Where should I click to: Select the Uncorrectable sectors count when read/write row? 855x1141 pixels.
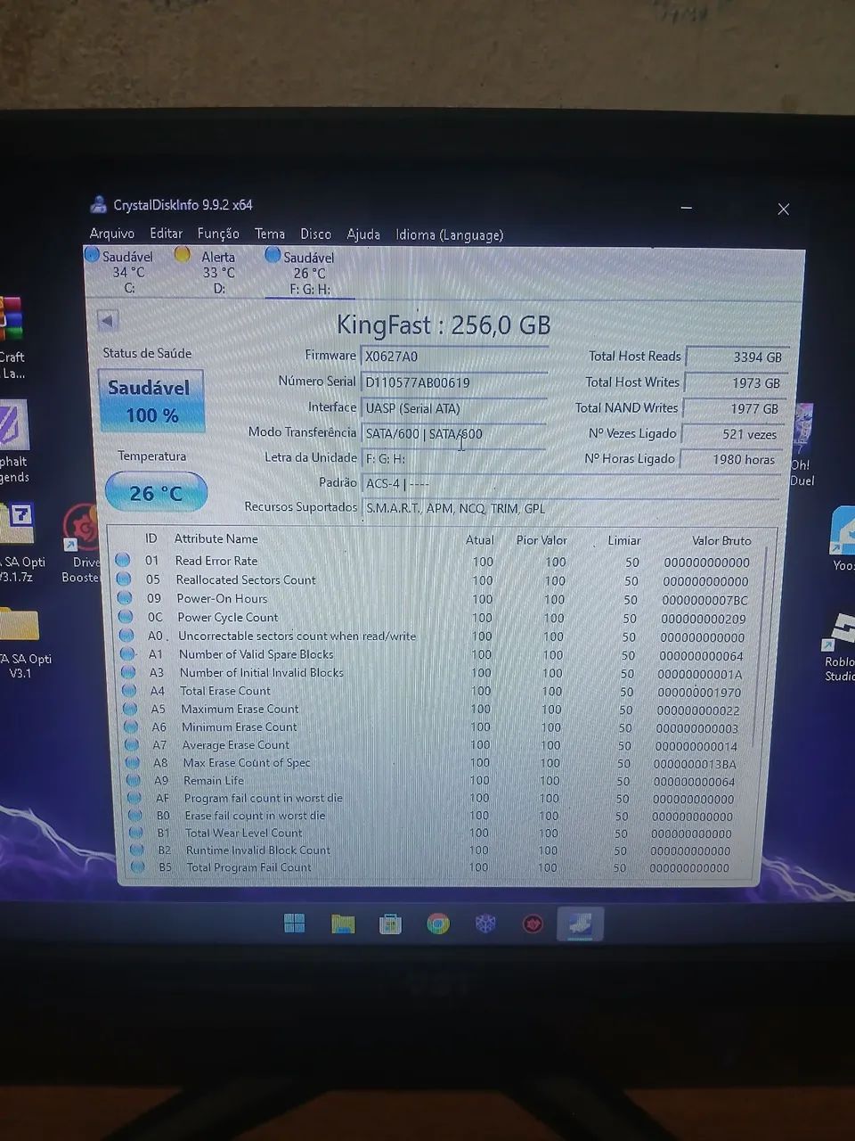coord(436,636)
